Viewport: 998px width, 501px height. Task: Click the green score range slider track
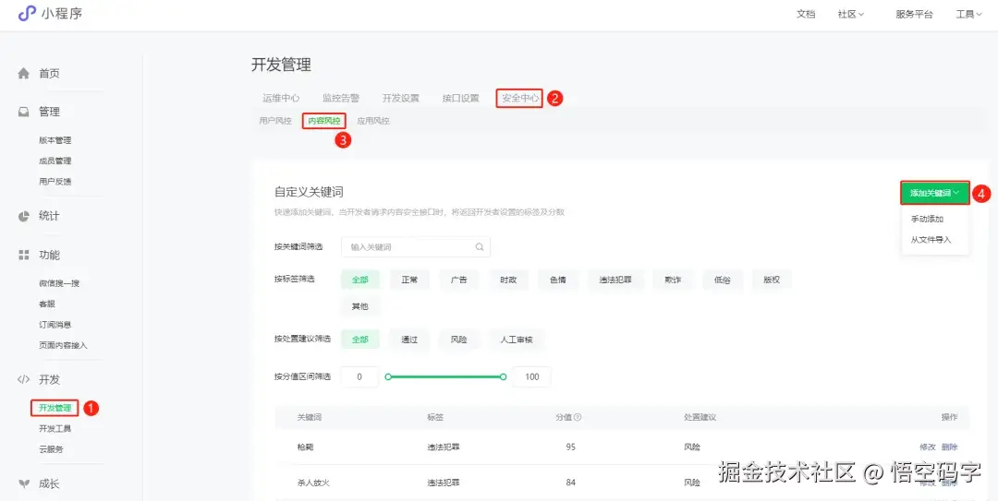click(445, 377)
